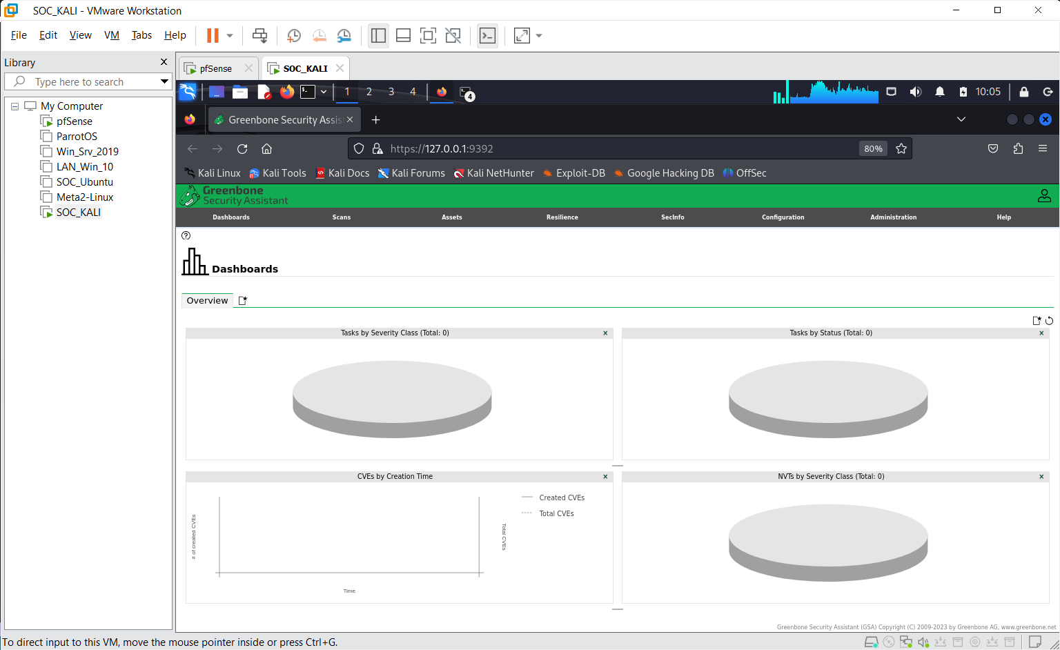Remove the Tasks by Severity Class chart

click(605, 333)
